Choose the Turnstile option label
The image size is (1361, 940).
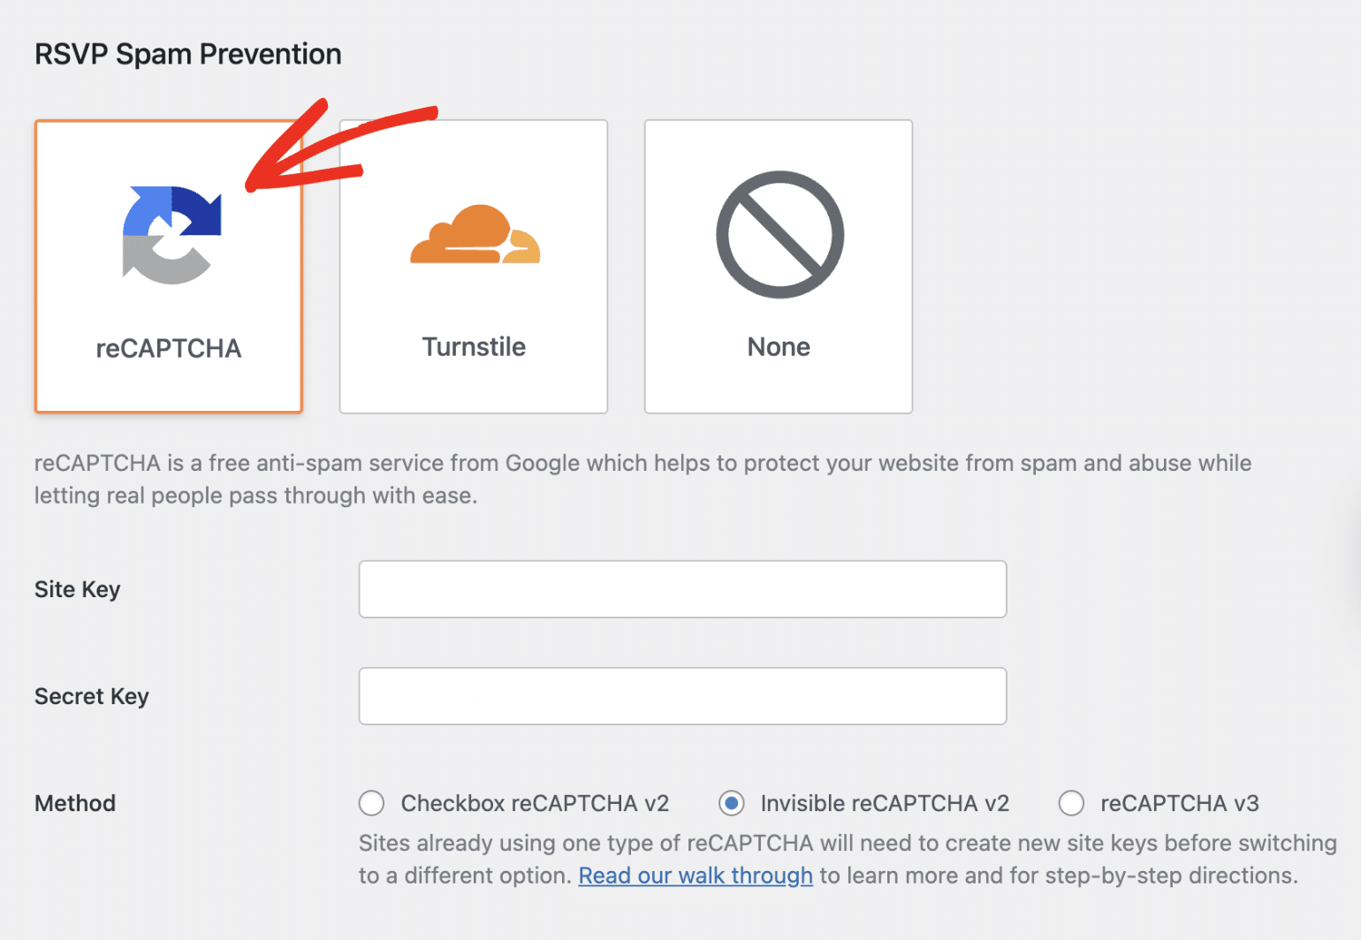pos(474,346)
